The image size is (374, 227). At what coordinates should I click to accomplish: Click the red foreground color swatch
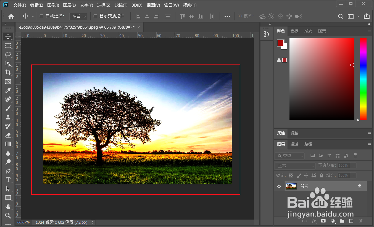pos(280,43)
